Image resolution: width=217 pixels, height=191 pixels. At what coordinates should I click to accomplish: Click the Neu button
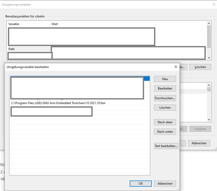pyautogui.click(x=165, y=79)
